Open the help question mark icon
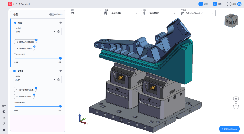This screenshot has width=244, height=134. [x=4, y=124]
